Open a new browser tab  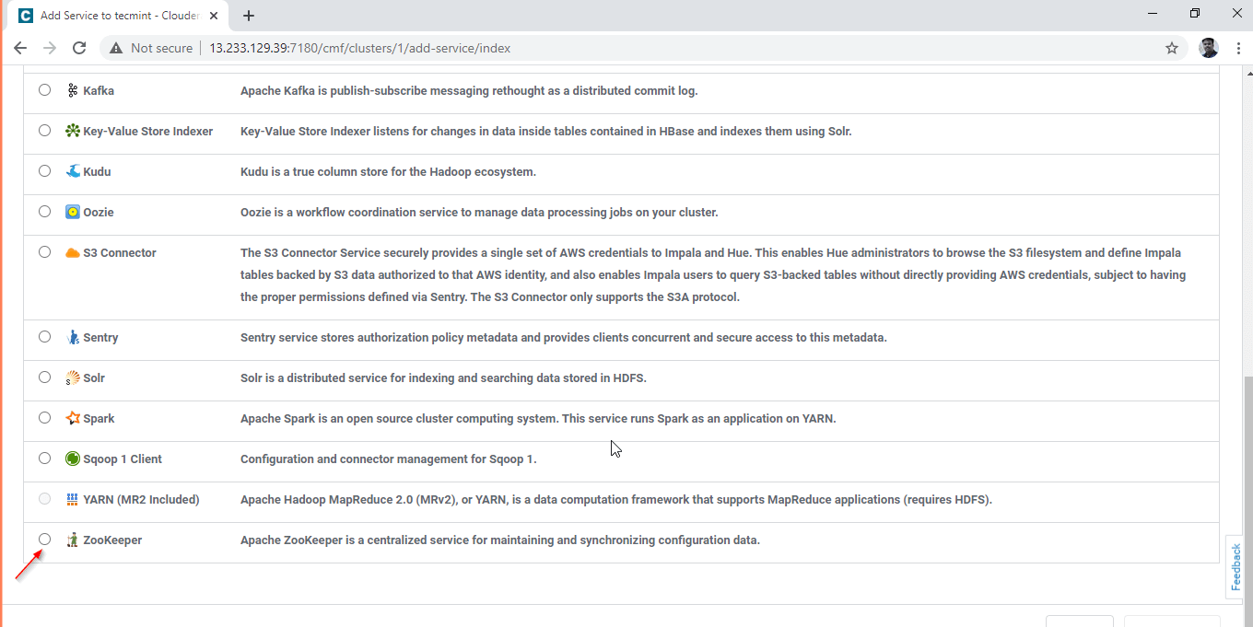coord(249,16)
